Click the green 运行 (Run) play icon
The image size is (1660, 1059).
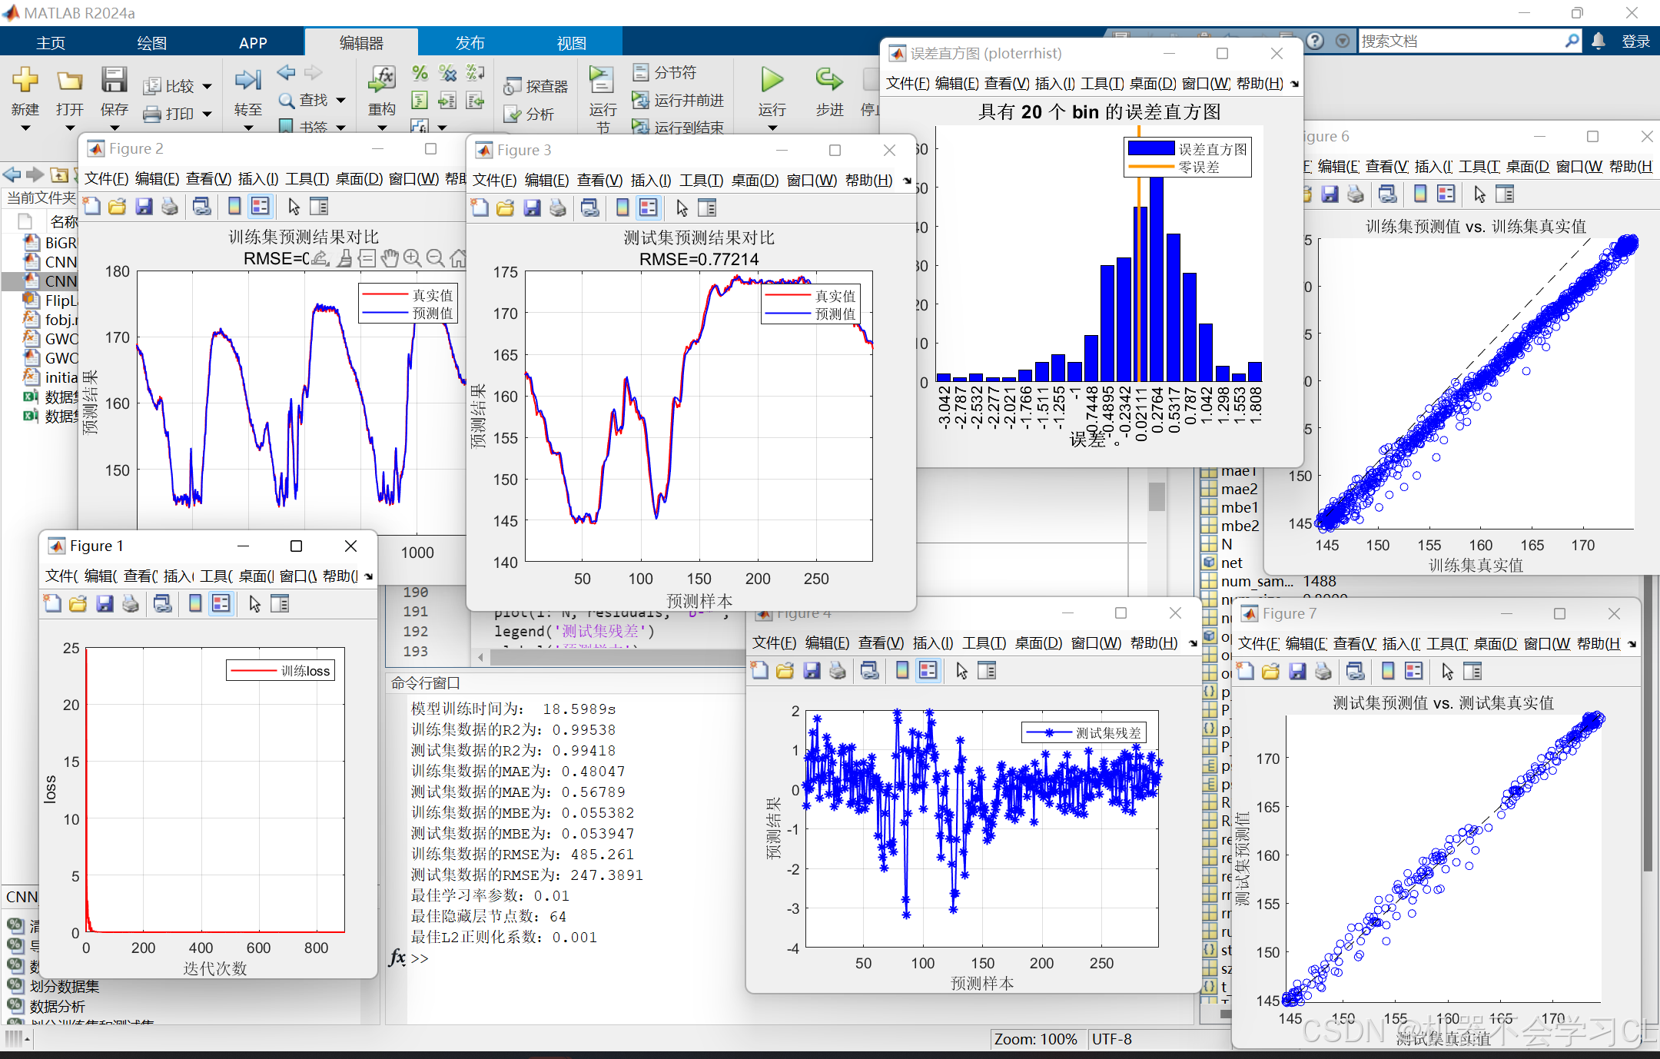[772, 80]
